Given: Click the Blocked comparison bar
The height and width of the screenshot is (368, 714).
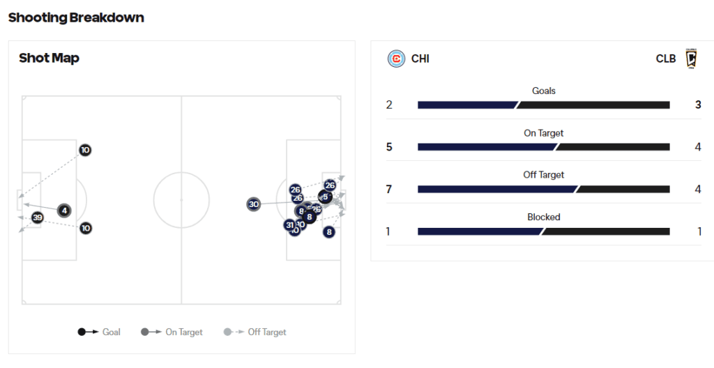Looking at the screenshot, I should (x=544, y=231).
